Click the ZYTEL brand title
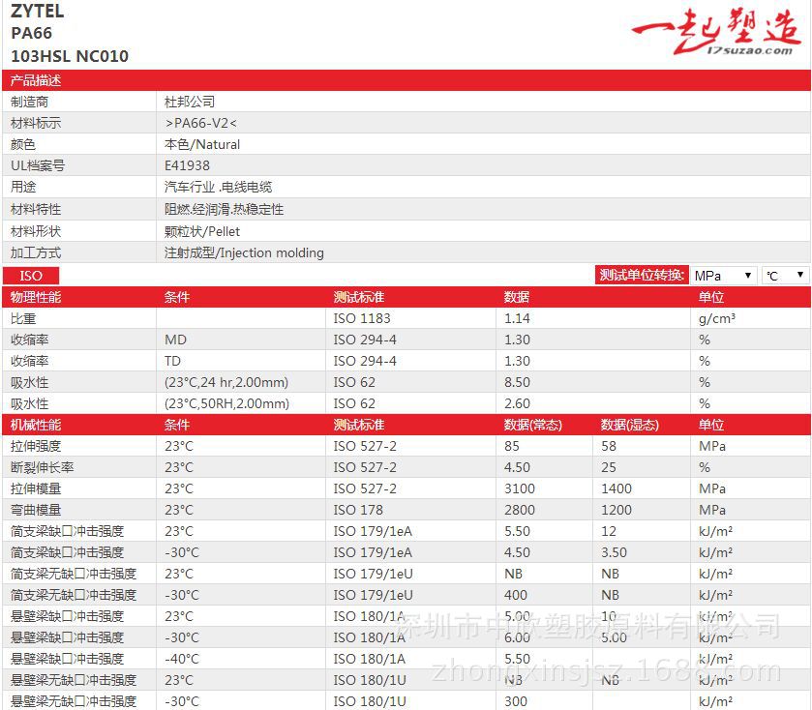Viewport: 812px width, 710px height. (38, 11)
